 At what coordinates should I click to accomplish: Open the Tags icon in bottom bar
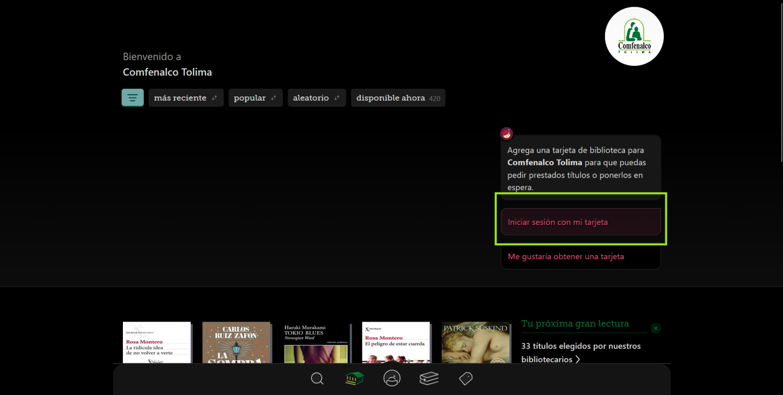click(x=466, y=379)
